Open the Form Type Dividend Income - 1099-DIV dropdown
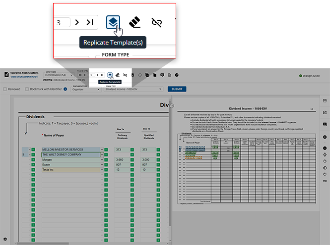The image size is (330, 245). (133, 89)
